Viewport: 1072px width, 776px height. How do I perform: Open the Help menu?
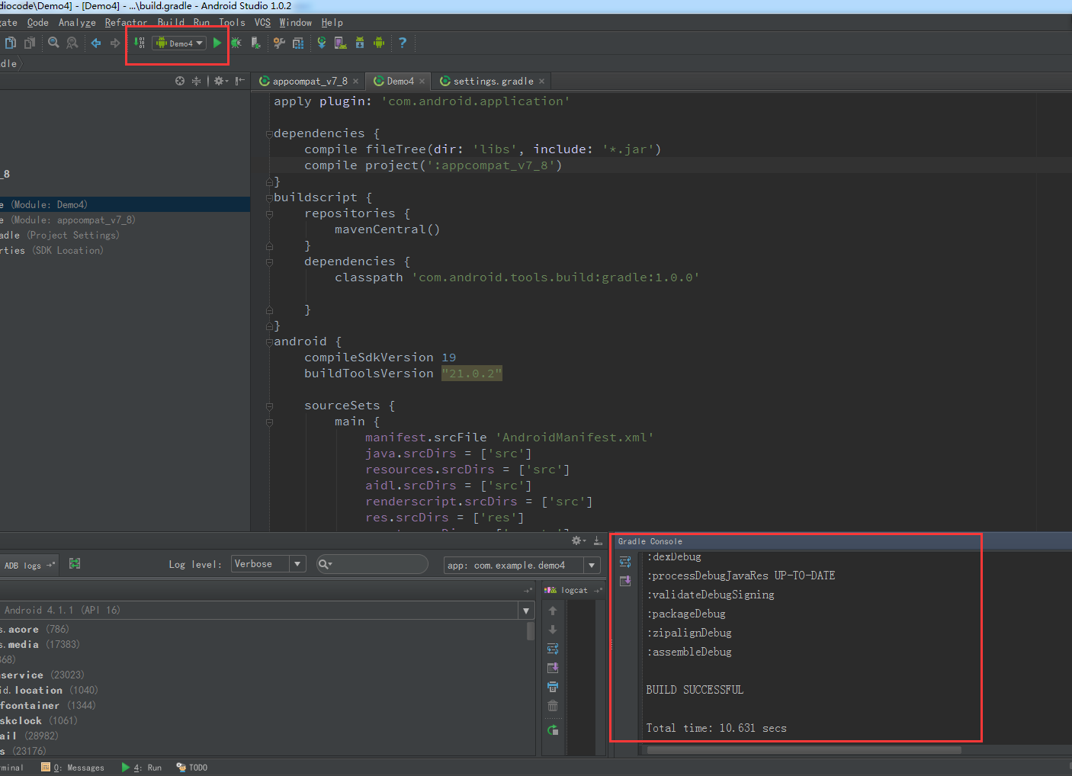click(332, 23)
